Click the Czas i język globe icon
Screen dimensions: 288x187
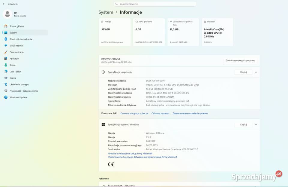tap(6, 72)
